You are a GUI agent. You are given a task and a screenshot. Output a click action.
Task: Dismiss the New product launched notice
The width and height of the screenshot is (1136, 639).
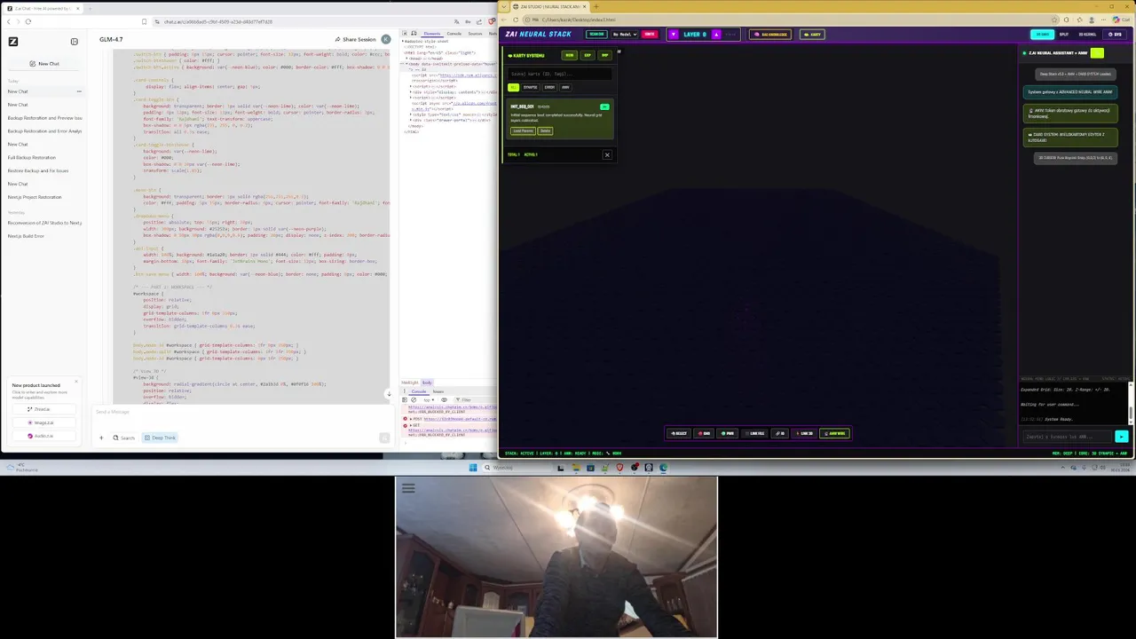coord(76,383)
